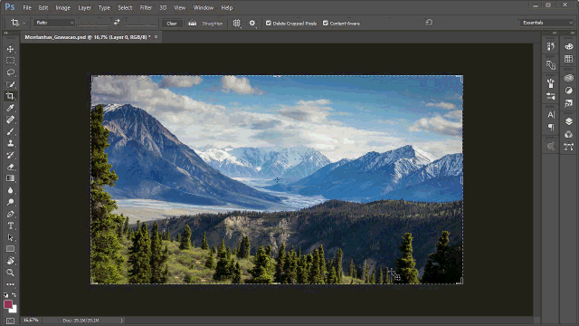Select the History Brush tool

pos(10,155)
